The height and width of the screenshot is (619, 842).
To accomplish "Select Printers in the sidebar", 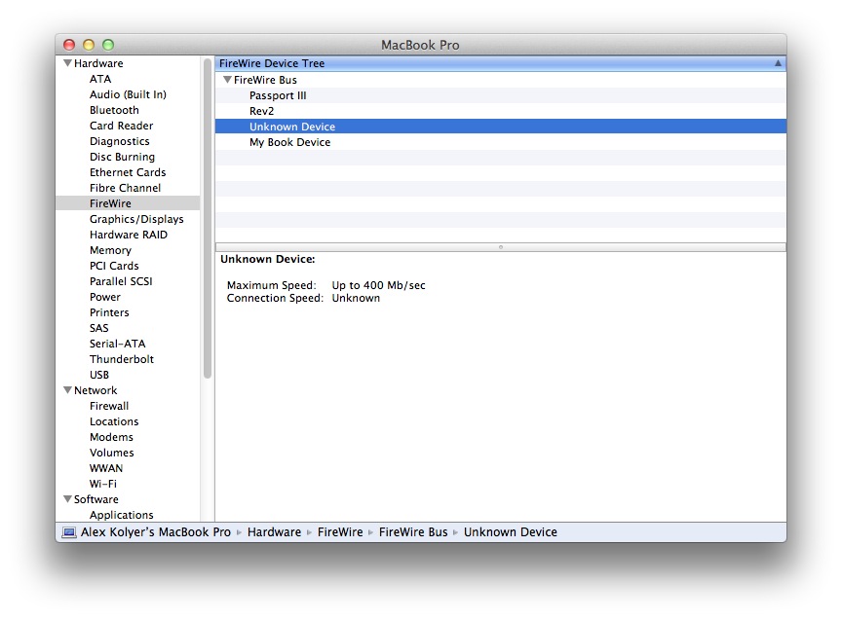I will 109,312.
